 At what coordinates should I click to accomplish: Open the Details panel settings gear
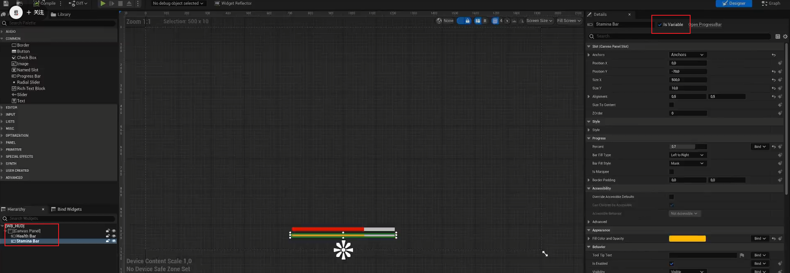[785, 36]
